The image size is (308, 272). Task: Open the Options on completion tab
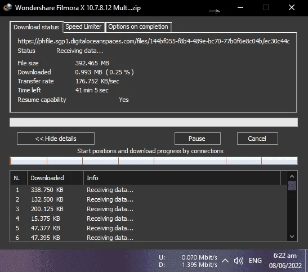tap(139, 26)
